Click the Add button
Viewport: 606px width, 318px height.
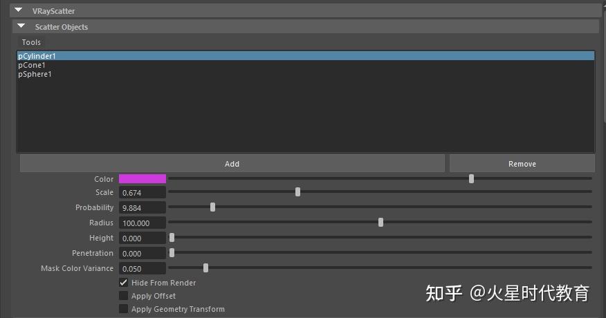232,164
